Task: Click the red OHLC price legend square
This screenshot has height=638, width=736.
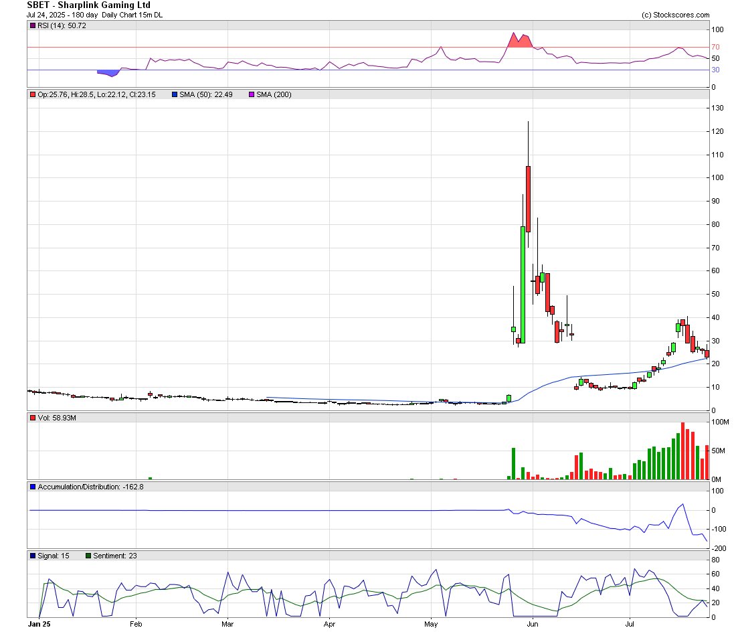Action: (x=33, y=94)
